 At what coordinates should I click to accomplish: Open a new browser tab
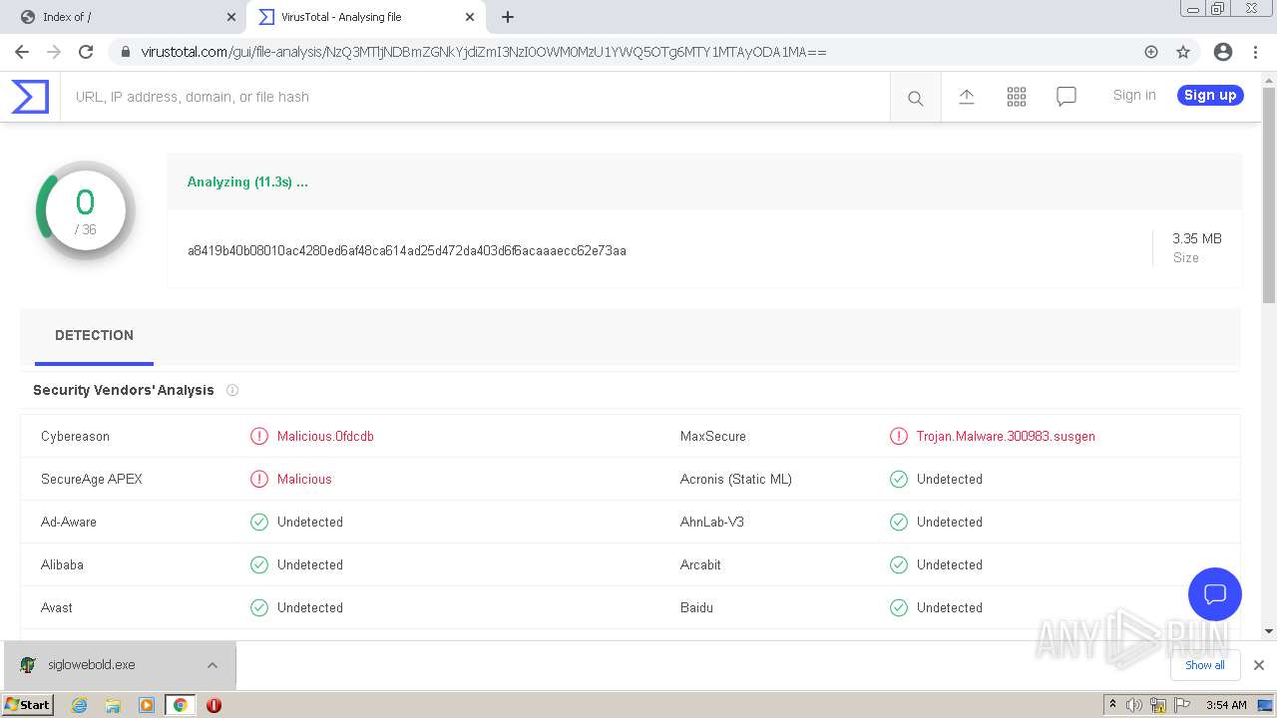tap(508, 17)
